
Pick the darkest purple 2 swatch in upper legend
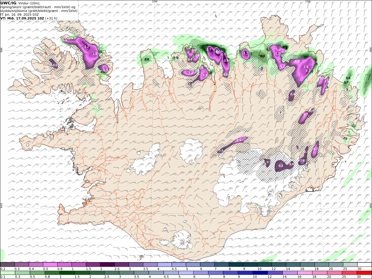[107, 265]
